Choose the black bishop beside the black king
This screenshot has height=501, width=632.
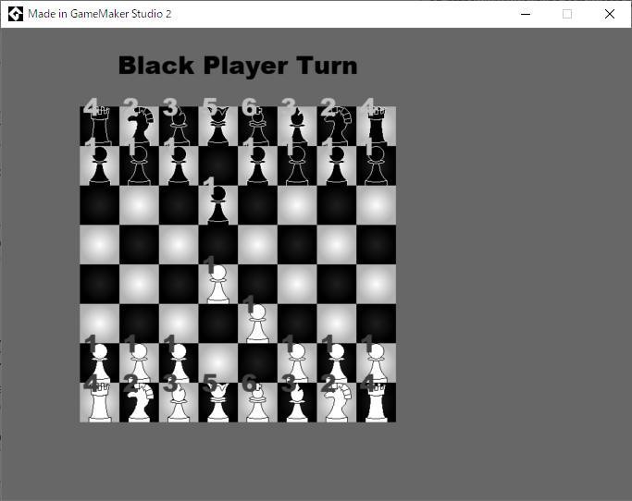click(x=297, y=126)
